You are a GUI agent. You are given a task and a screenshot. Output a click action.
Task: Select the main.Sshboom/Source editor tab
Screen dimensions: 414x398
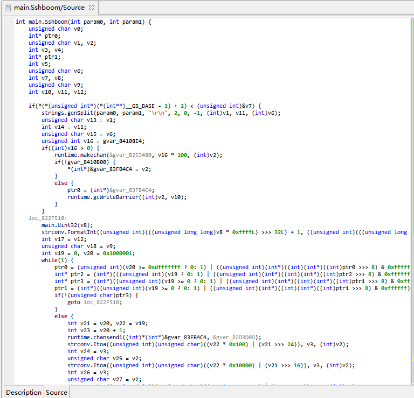point(49,8)
